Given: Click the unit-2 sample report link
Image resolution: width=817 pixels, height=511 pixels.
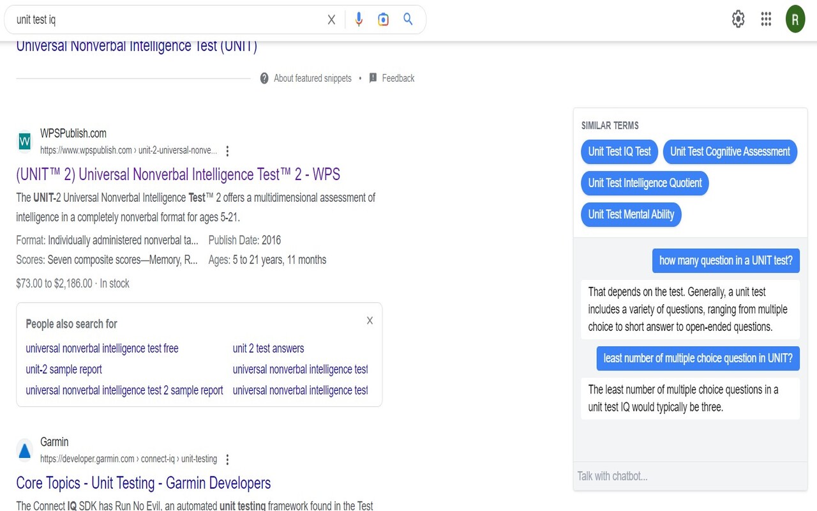Looking at the screenshot, I should tap(64, 369).
